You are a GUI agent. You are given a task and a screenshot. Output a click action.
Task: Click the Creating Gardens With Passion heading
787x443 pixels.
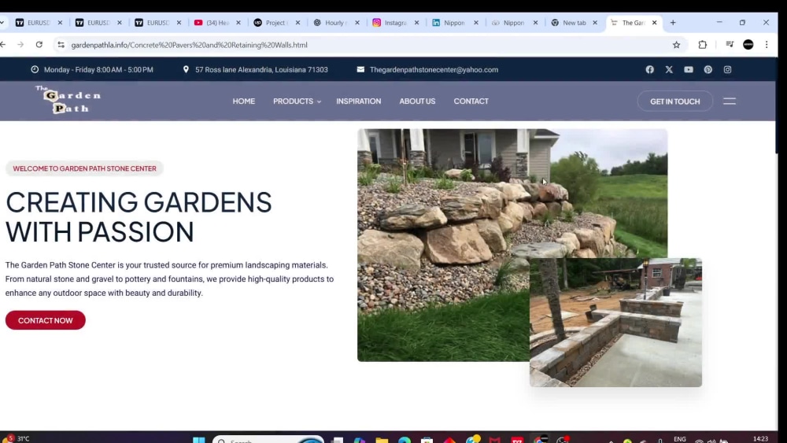tap(139, 216)
